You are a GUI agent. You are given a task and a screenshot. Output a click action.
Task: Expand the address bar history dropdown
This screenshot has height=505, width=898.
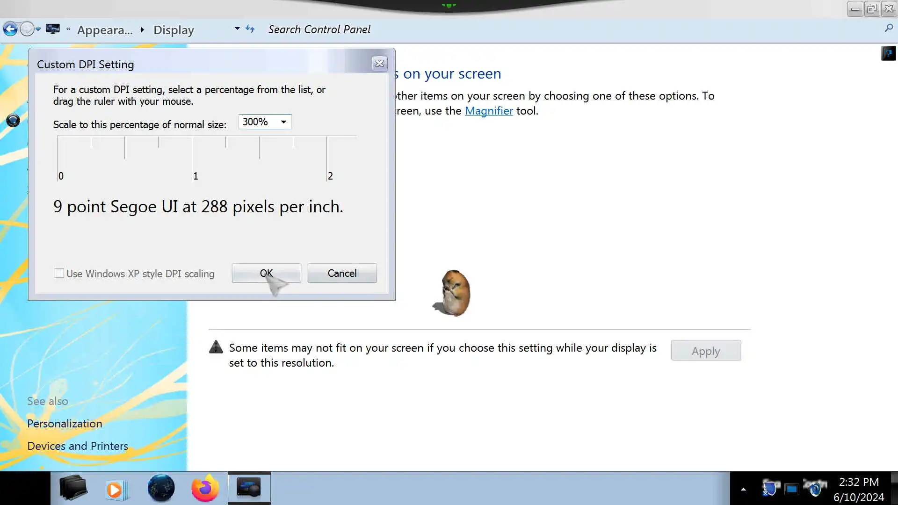click(x=237, y=29)
